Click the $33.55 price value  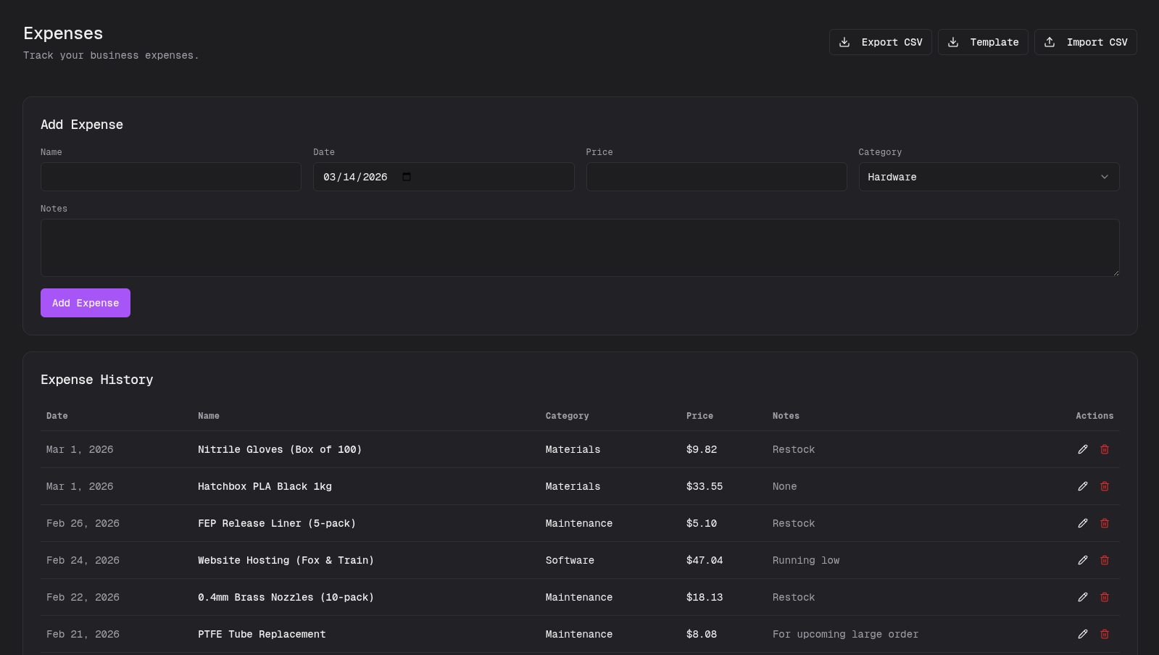click(705, 486)
